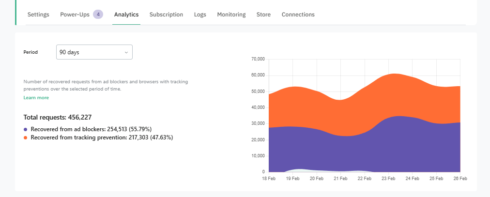Open the Store tab
The height and width of the screenshot is (197, 490).
(263, 15)
